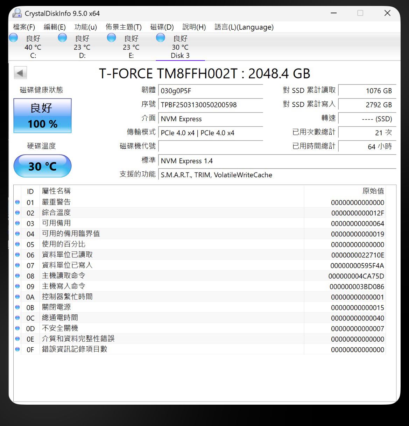This screenshot has width=409, height=426.
Task: Click the E: drive blue status orb
Action: [x=111, y=38]
